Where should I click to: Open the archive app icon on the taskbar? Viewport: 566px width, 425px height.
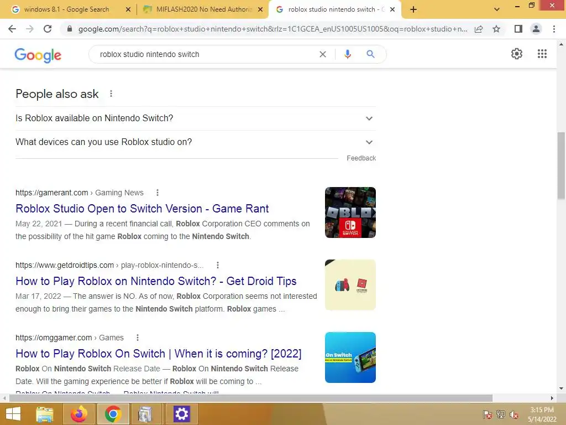click(145, 414)
